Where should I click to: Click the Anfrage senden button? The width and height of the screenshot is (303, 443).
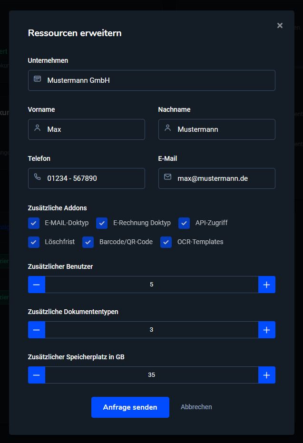click(x=130, y=407)
